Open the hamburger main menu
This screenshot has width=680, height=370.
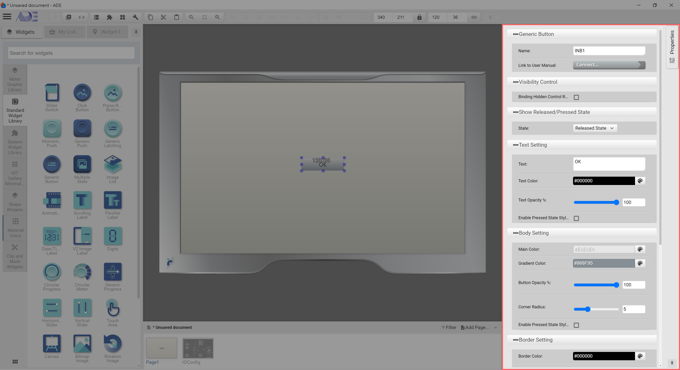pos(7,17)
